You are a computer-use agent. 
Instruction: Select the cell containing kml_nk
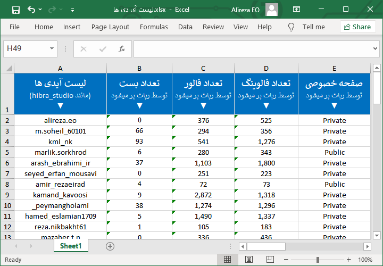pos(60,142)
